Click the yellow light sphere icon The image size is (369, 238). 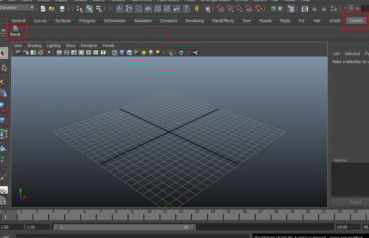pyautogui.click(x=143, y=53)
